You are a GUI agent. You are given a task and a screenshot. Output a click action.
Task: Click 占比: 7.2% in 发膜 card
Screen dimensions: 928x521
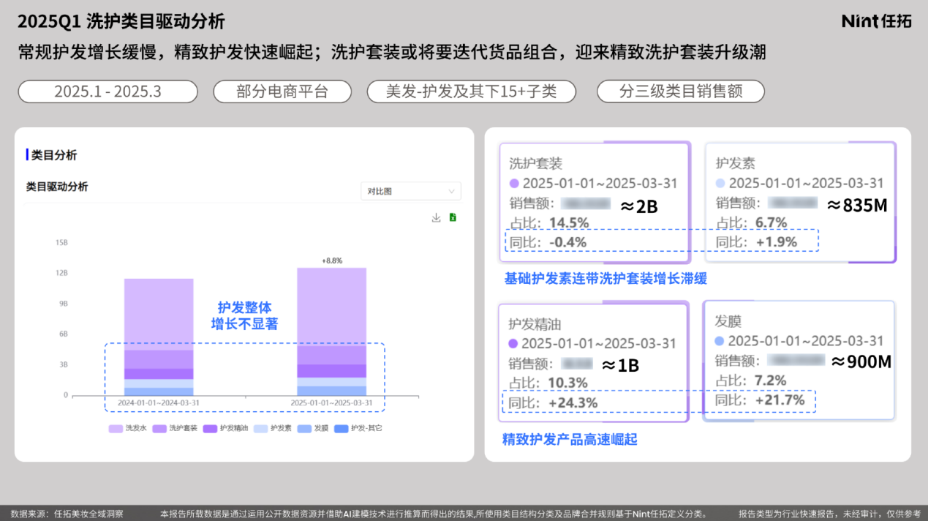[x=750, y=380]
